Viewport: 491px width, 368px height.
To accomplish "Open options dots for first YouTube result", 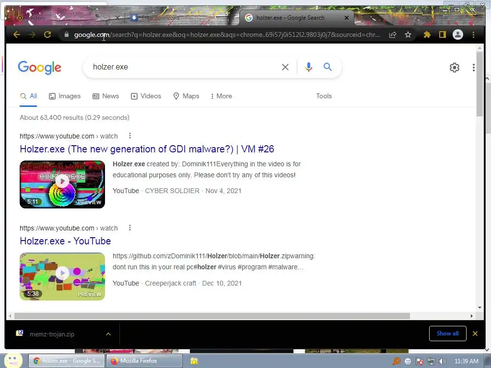I will pyautogui.click(x=130, y=136).
